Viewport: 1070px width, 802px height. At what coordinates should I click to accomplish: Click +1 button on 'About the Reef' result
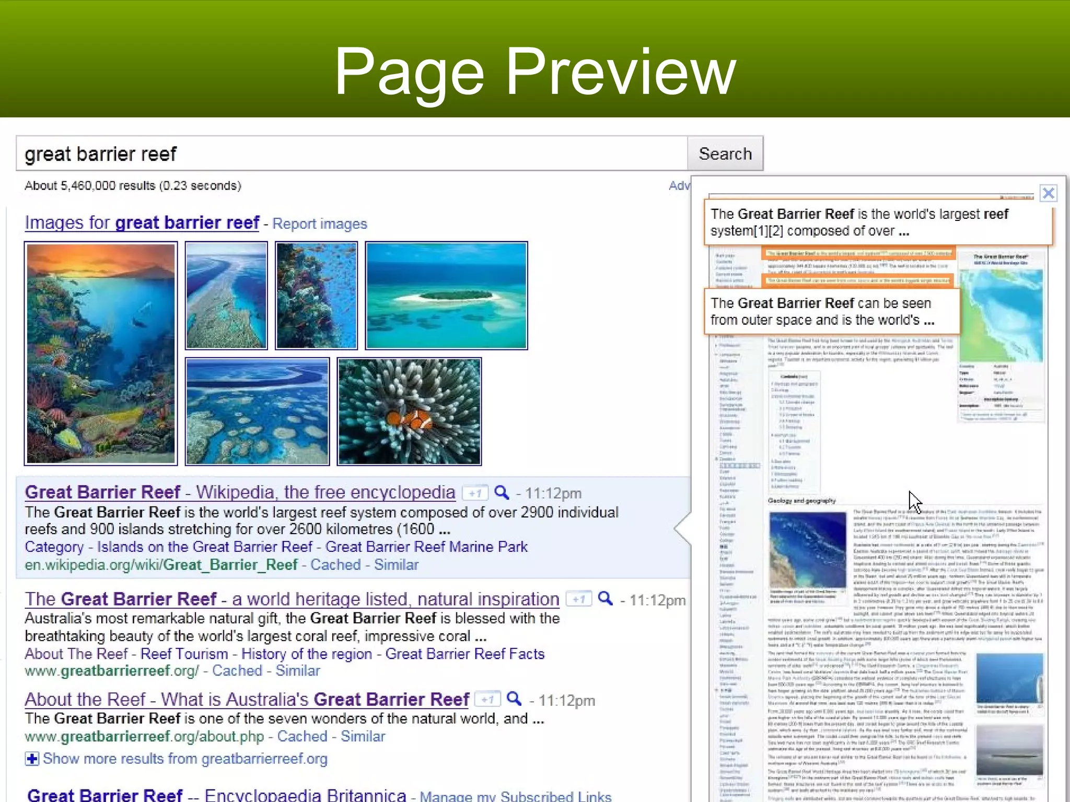[x=488, y=699]
